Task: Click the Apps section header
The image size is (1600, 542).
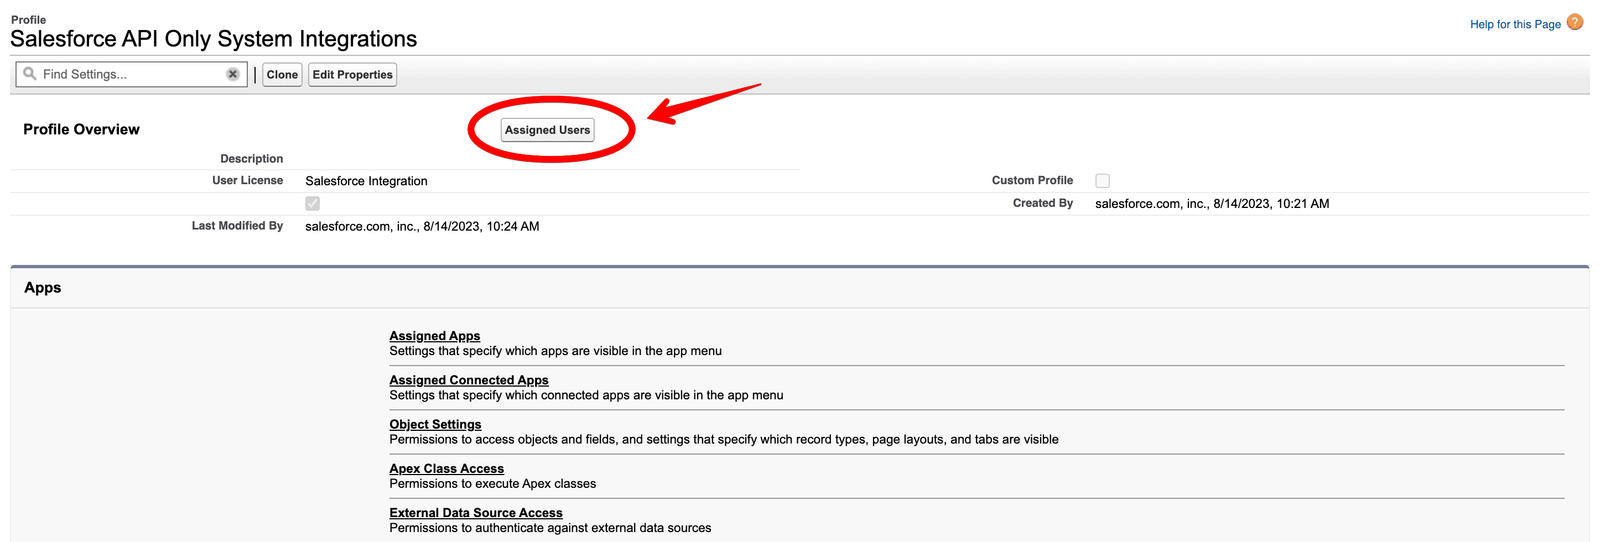Action: tap(42, 288)
